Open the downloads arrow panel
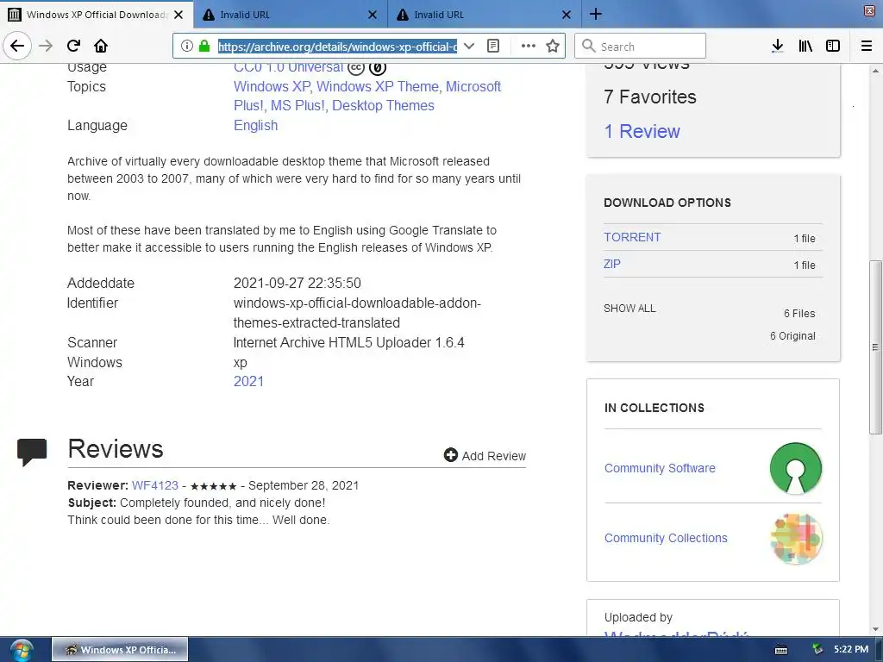This screenshot has height=662, width=883. [x=777, y=47]
